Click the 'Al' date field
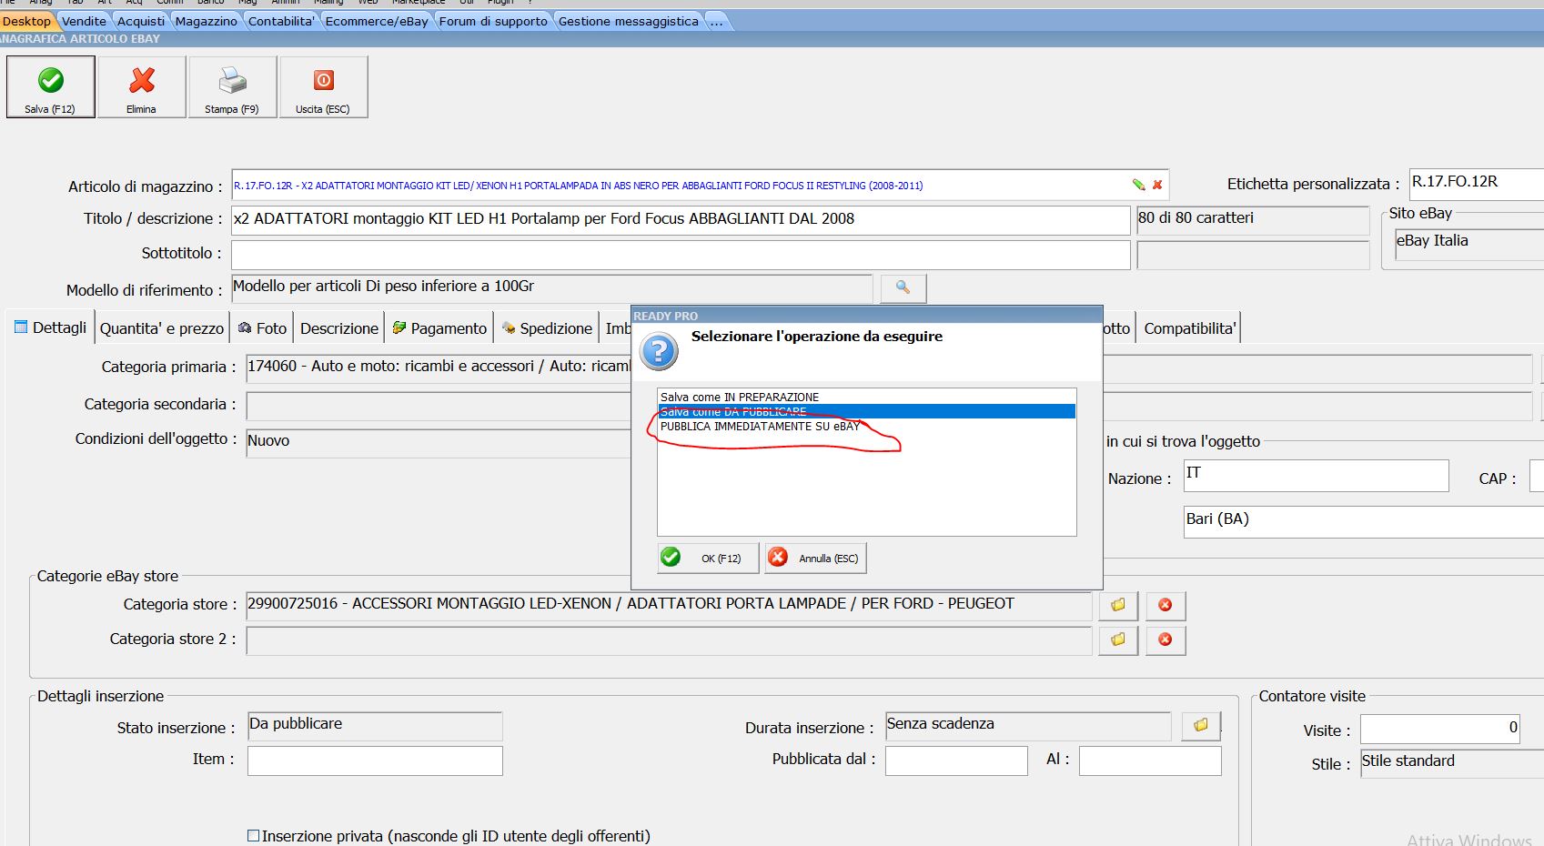 coord(1150,760)
